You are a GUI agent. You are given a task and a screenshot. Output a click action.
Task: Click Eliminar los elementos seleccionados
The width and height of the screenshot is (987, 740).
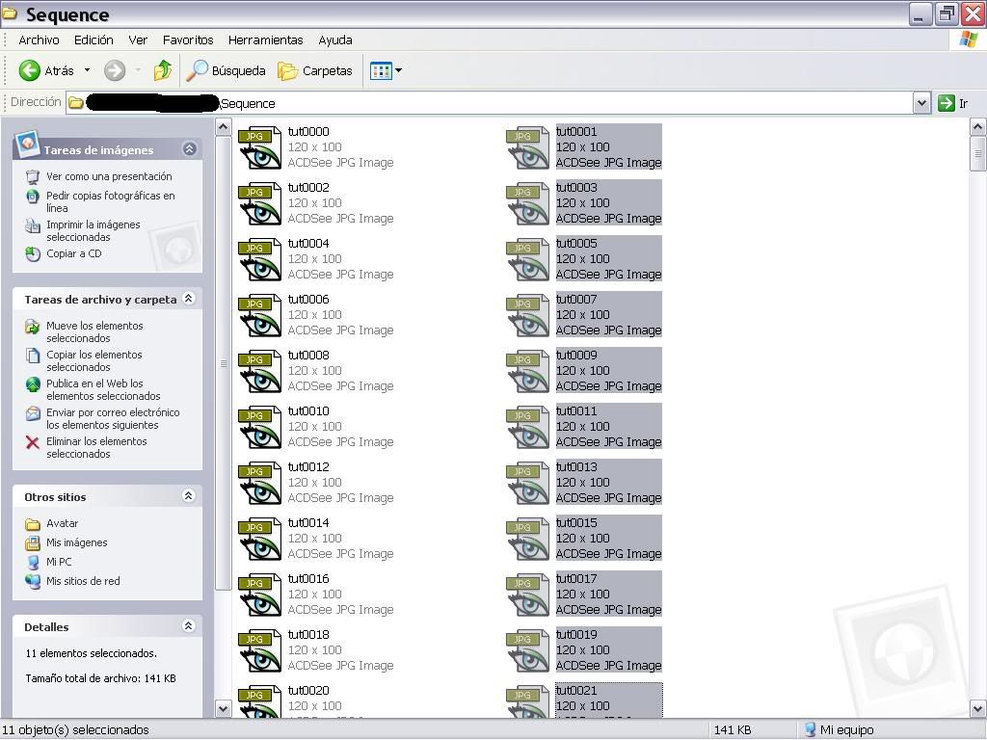point(96,448)
